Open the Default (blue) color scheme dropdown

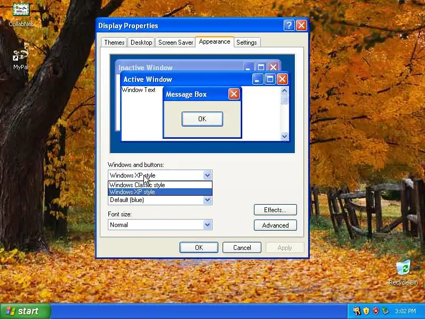click(207, 200)
